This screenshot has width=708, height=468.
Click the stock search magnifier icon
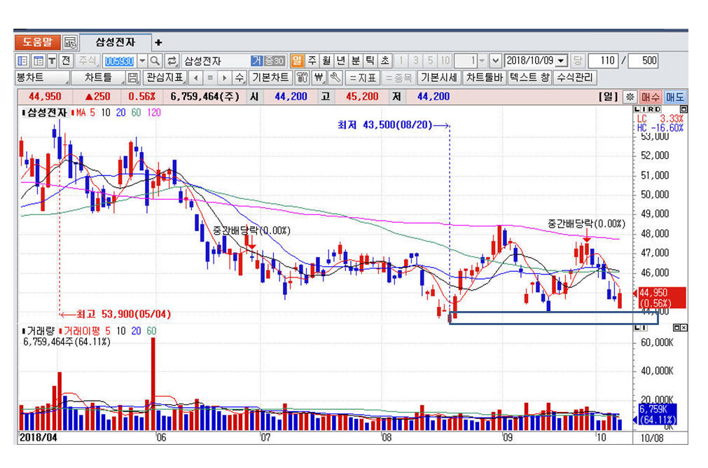(x=155, y=61)
